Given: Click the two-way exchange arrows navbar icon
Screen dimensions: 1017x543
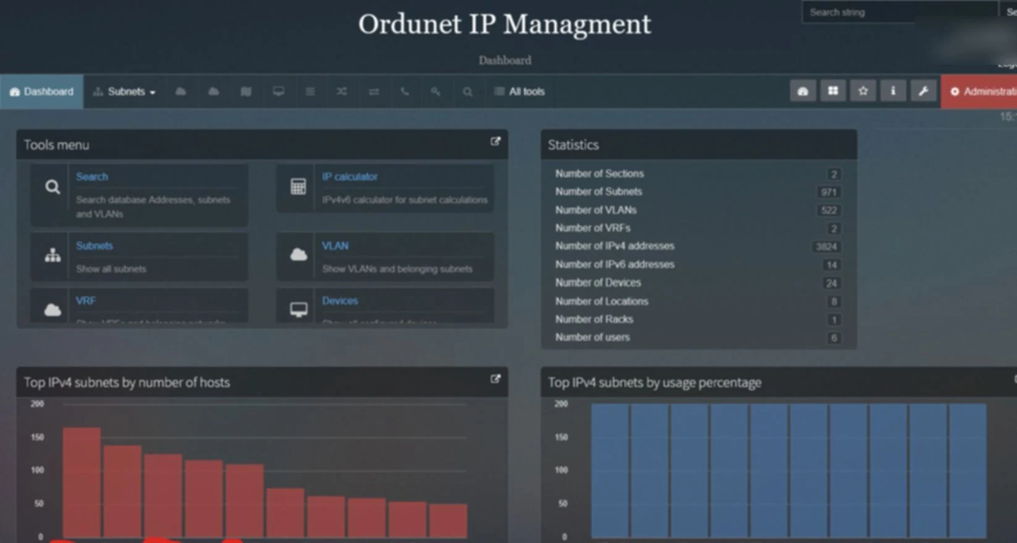Looking at the screenshot, I should pyautogui.click(x=374, y=91).
